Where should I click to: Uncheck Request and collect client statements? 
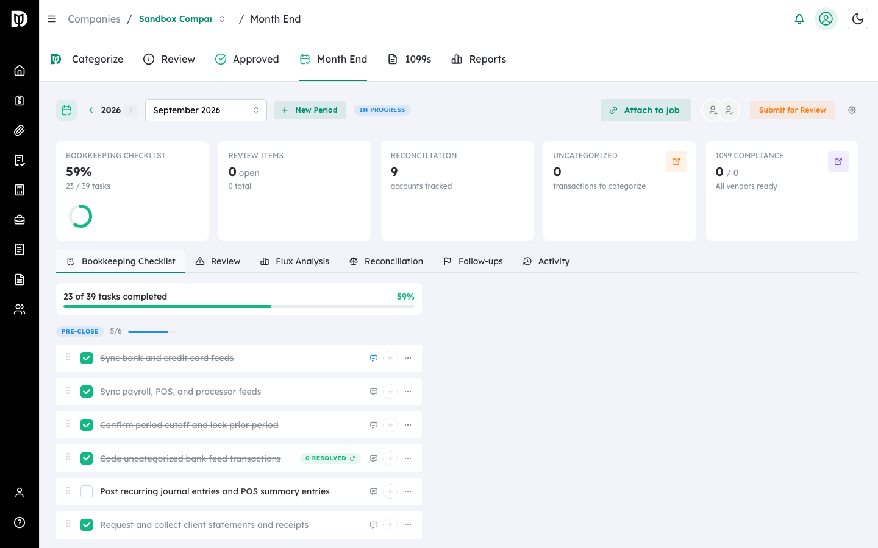coord(87,525)
